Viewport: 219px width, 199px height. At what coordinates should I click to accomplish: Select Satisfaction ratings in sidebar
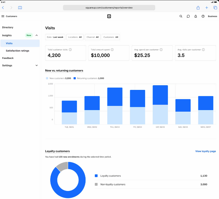[17, 51]
